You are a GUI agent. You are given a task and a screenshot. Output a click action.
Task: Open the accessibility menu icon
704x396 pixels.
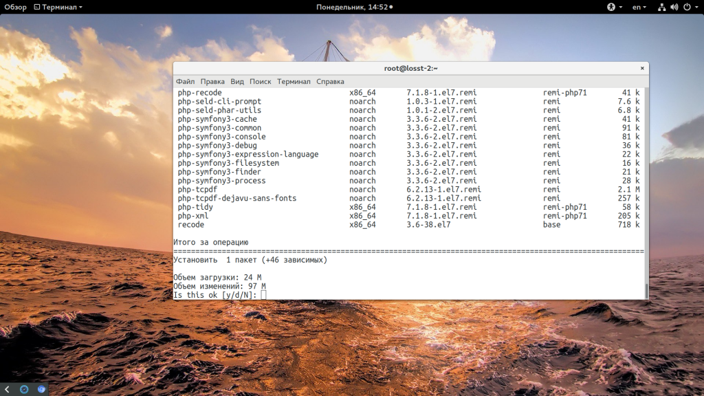(x=610, y=7)
